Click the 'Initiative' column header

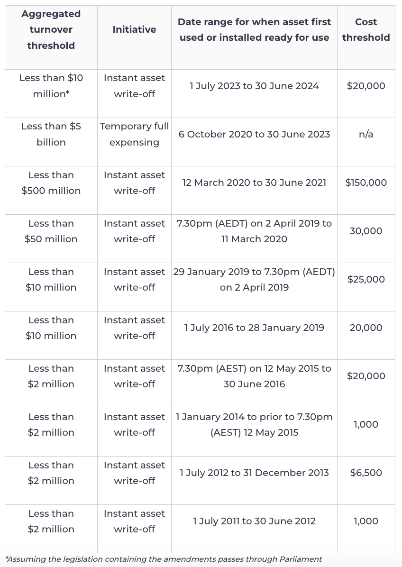pos(134,30)
